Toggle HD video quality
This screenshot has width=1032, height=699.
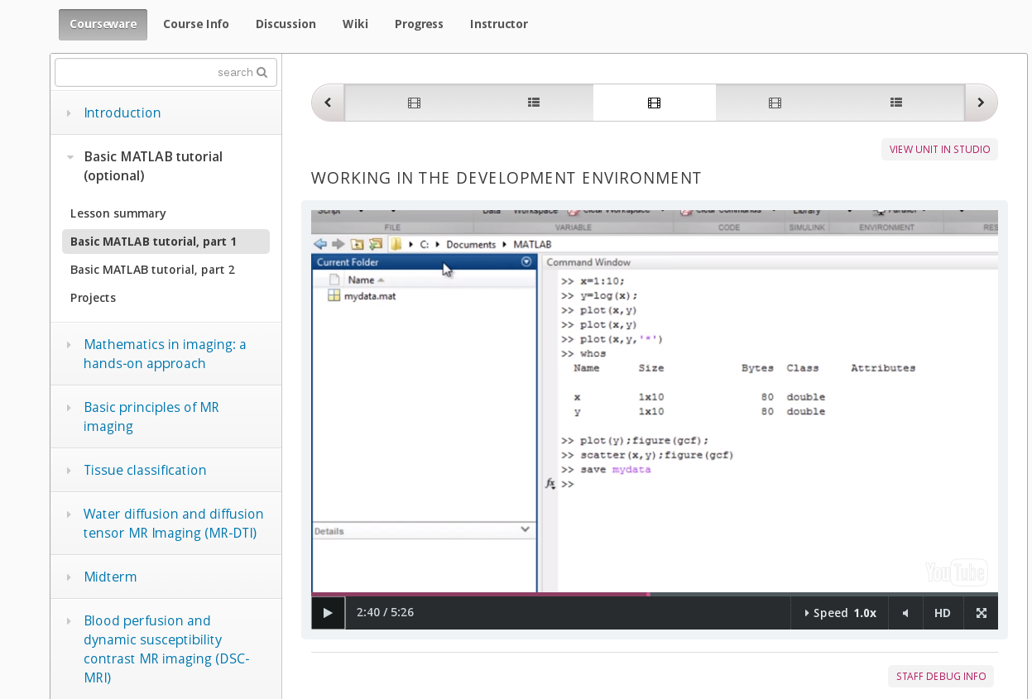[942, 613]
